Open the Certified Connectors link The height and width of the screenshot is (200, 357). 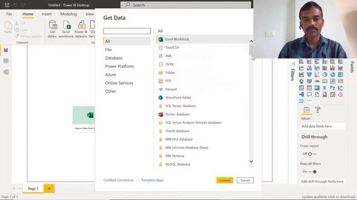tap(118, 180)
